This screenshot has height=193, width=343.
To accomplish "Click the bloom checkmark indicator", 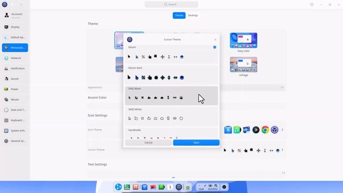I will (214, 47).
